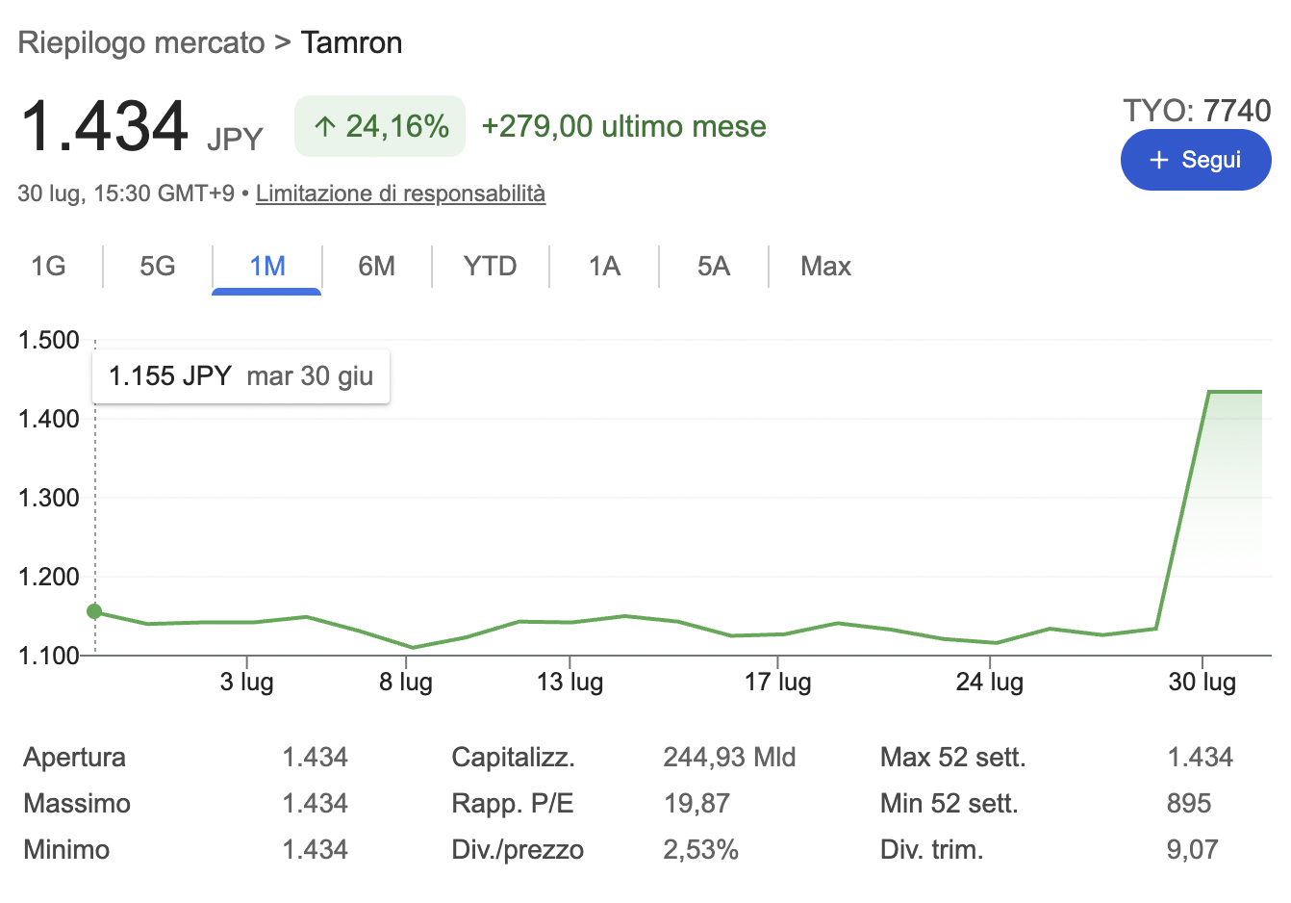Image resolution: width=1291 pixels, height=903 pixels.
Task: Switch to the 1A time range
Action: (604, 266)
